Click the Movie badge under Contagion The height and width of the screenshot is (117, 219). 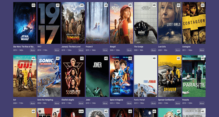click(202, 50)
